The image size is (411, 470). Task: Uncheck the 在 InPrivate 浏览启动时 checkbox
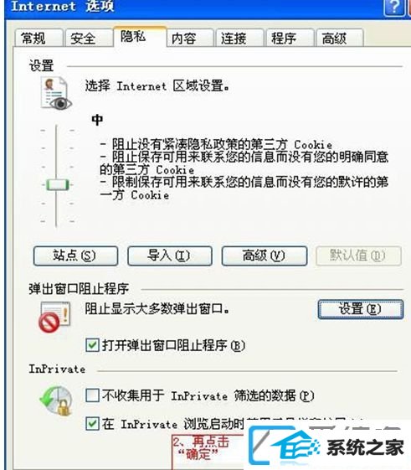[x=92, y=424]
